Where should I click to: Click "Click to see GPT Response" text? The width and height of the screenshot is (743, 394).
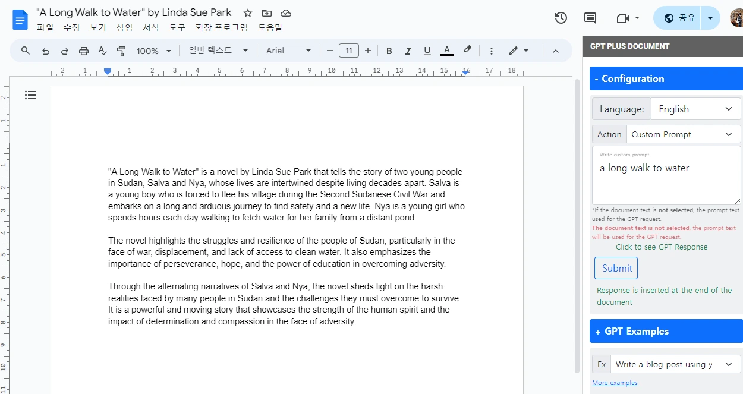(x=662, y=247)
